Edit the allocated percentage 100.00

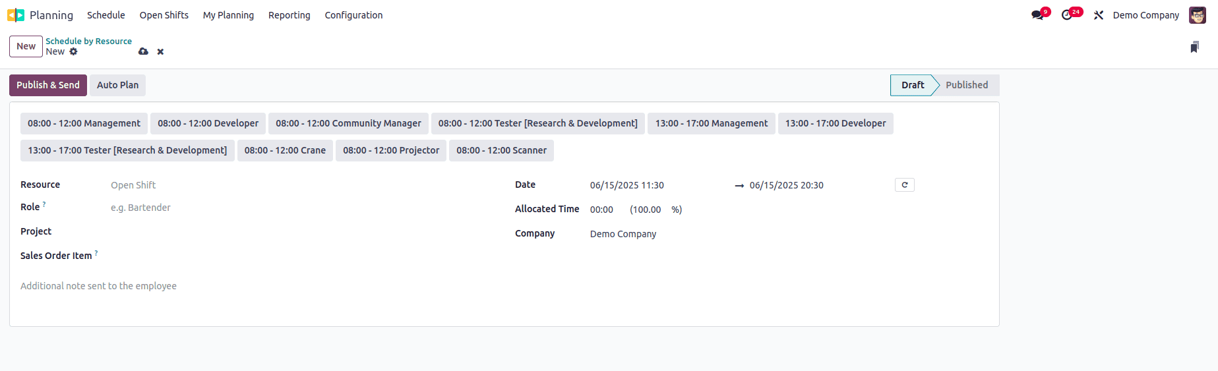click(x=649, y=210)
